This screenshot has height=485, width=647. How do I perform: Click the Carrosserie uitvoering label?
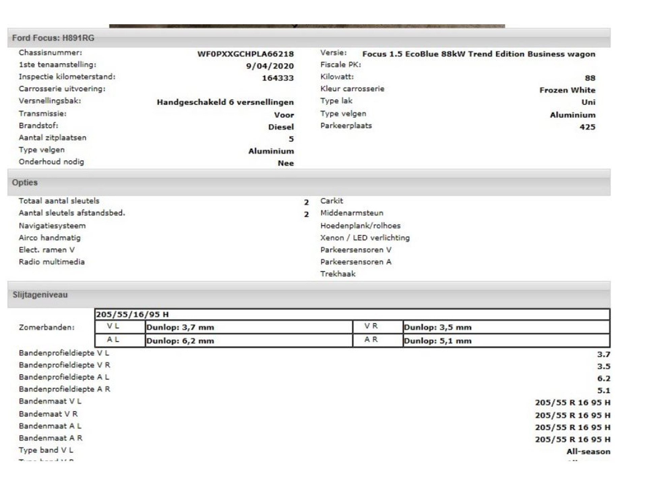tap(62, 89)
